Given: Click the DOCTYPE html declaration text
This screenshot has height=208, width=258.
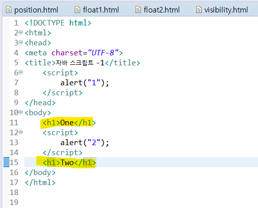Looking at the screenshot, I should (58, 23).
